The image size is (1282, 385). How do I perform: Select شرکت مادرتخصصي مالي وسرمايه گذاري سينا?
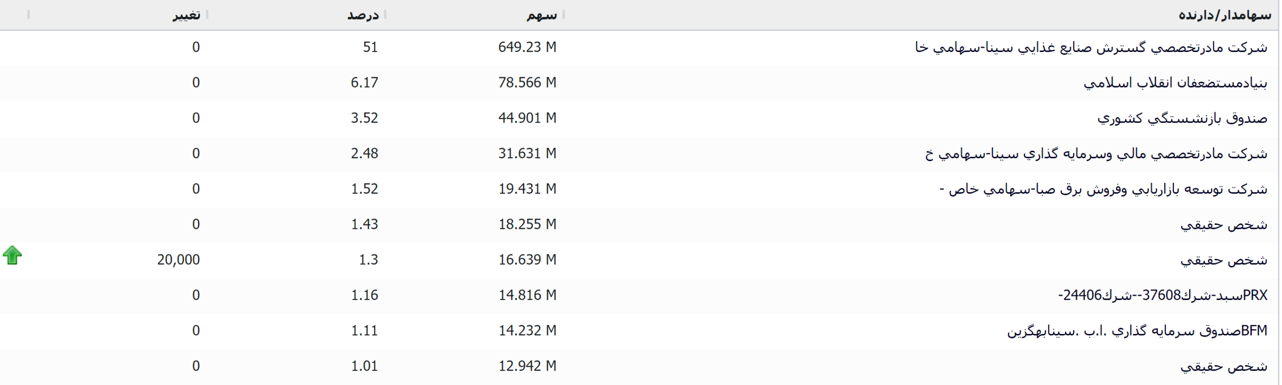(x=1096, y=154)
